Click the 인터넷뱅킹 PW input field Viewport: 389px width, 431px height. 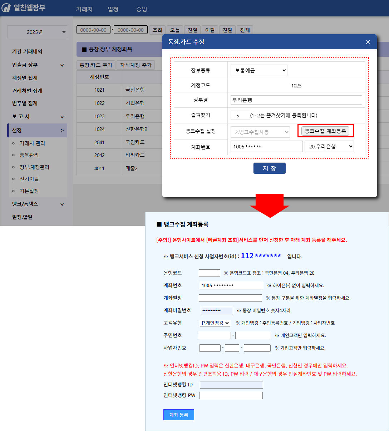[231, 395]
